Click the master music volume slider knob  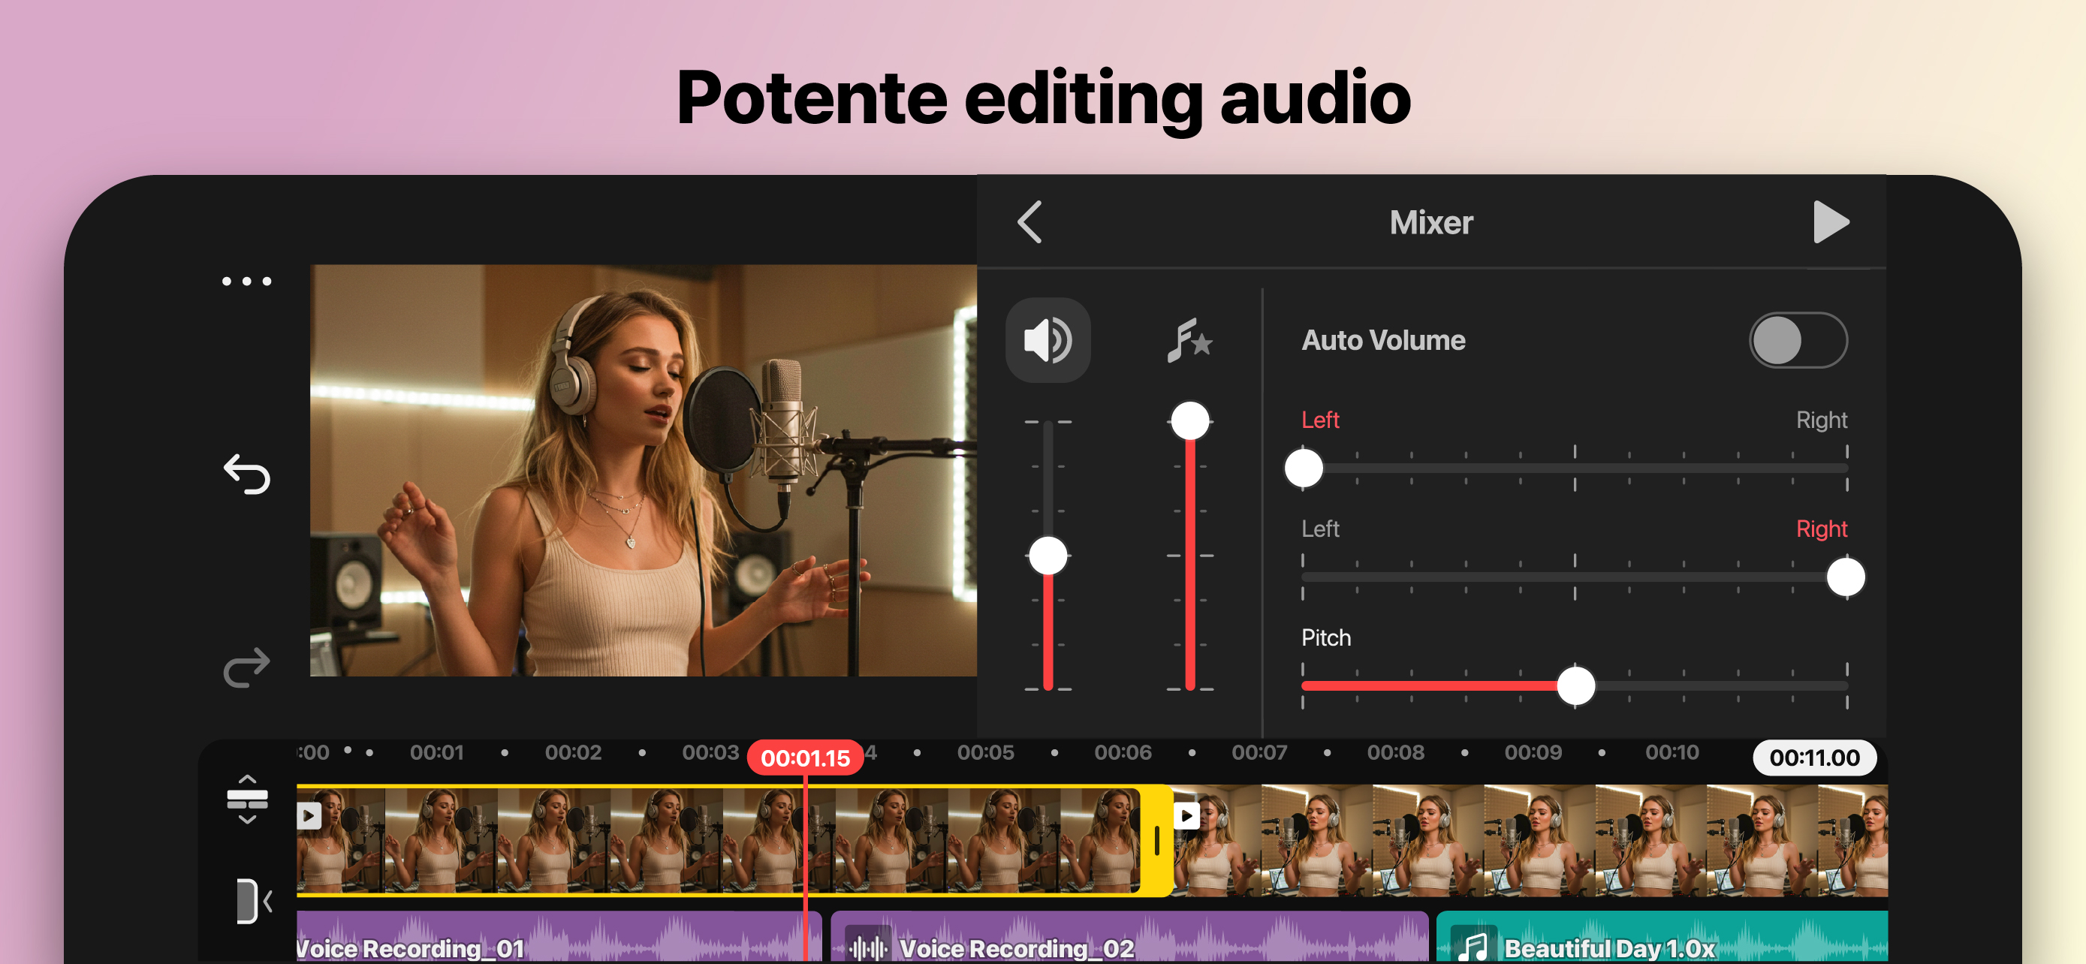(1189, 421)
